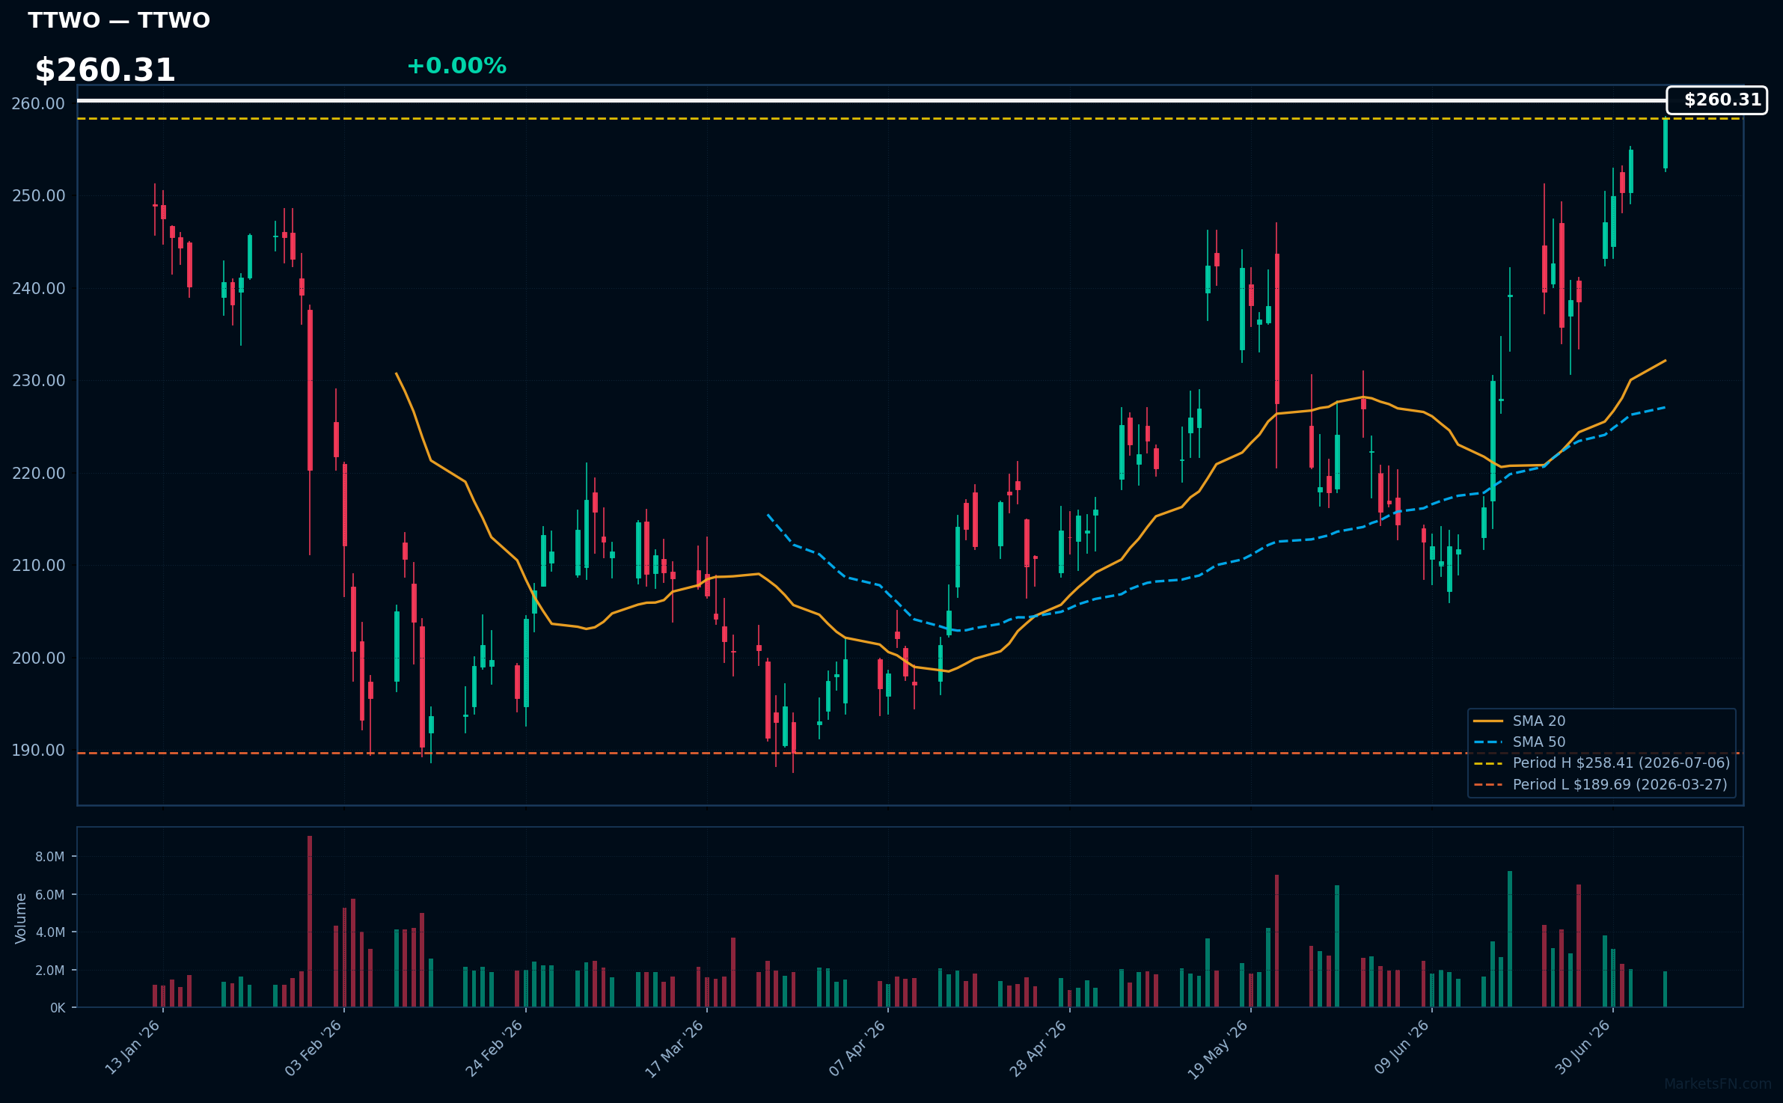
Task: Click the 13 Jan '26 date label
Action: tap(132, 1048)
